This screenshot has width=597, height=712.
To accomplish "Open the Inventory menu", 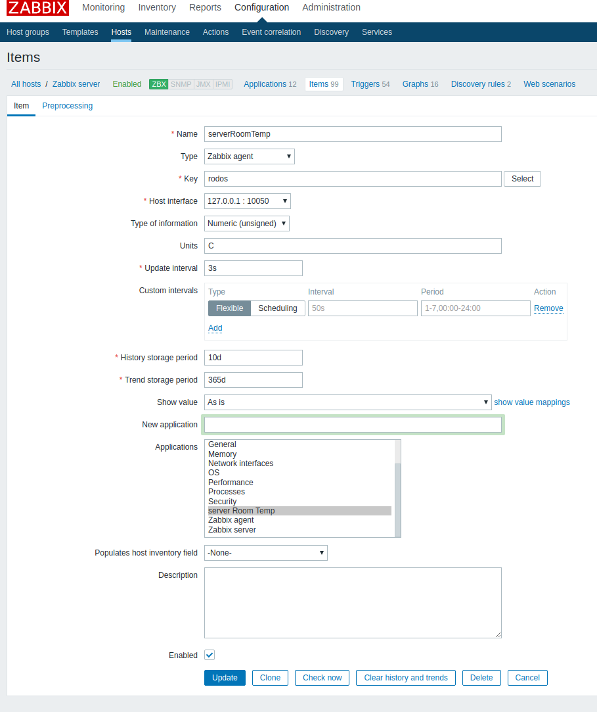I will (157, 7).
